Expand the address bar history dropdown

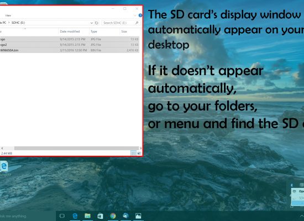pos(92,23)
